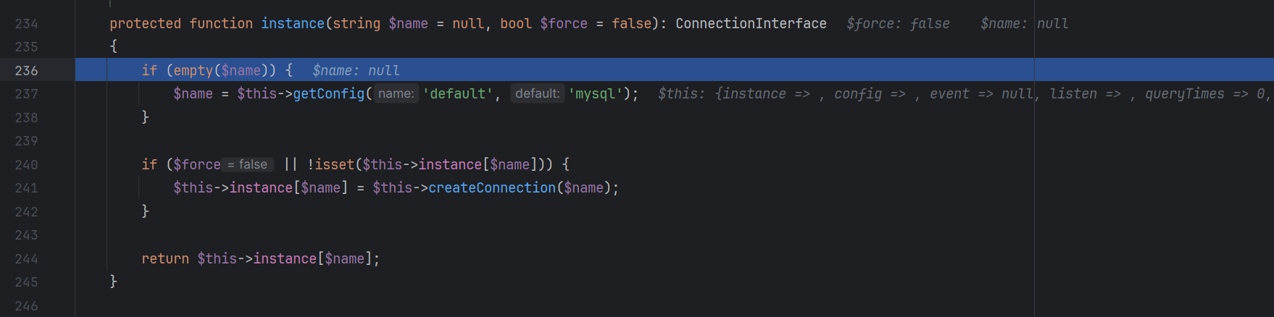This screenshot has width=1274, height=317.
Task: Click the '$this: {instance =>' inline debug hint
Action: [733, 93]
